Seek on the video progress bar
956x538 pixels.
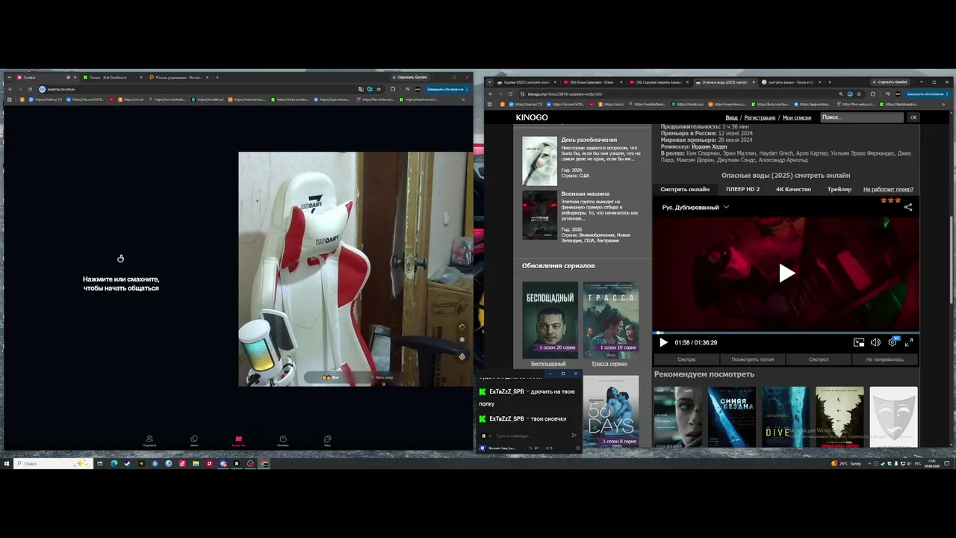(x=786, y=333)
